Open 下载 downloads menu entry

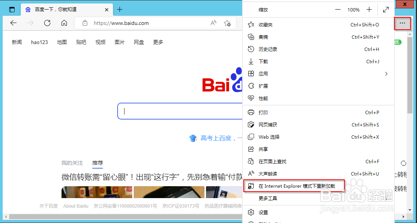tap(318, 62)
